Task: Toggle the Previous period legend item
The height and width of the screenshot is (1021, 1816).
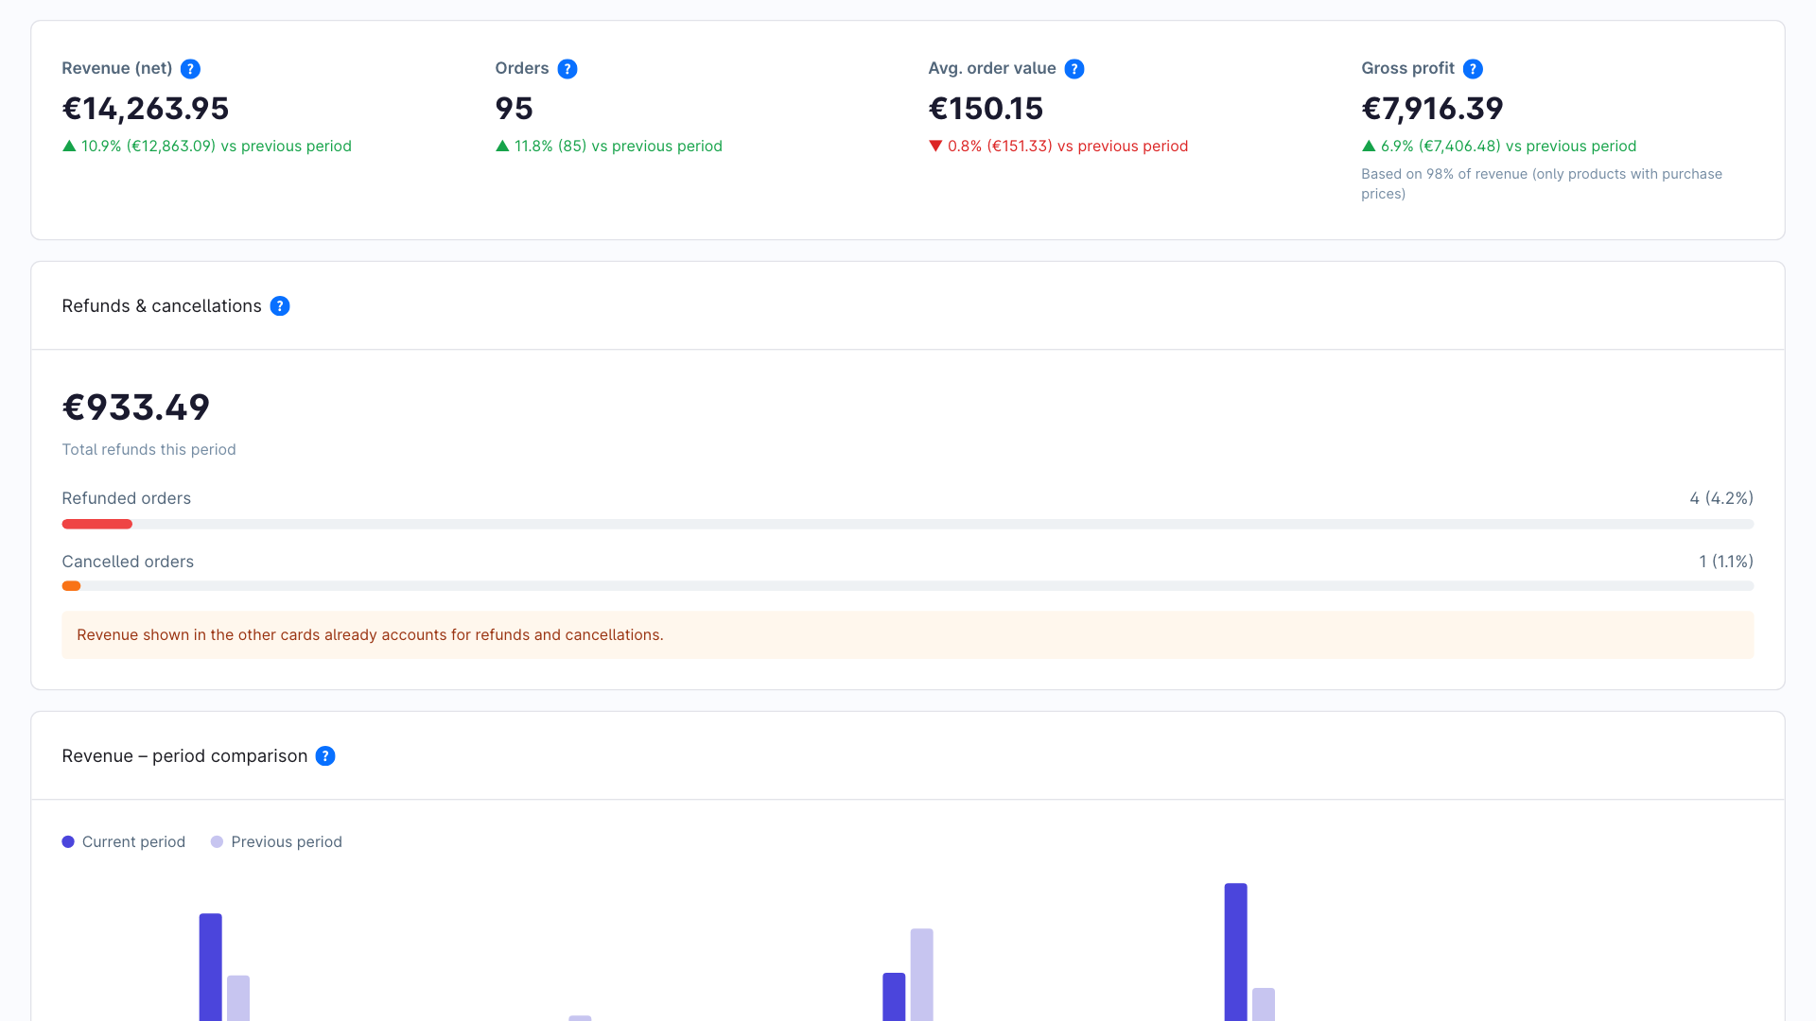Action: click(x=276, y=841)
